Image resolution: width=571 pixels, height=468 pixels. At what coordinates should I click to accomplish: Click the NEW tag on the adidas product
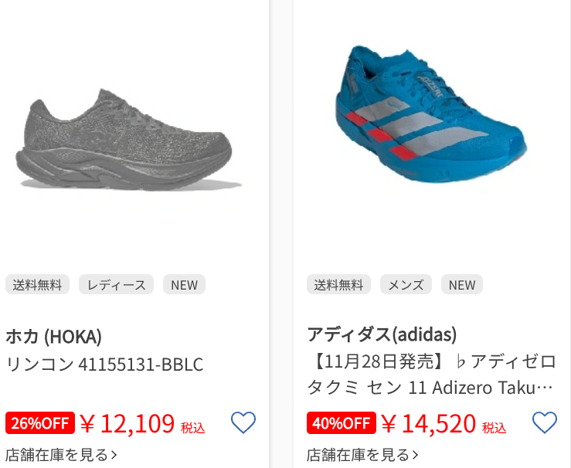[462, 285]
